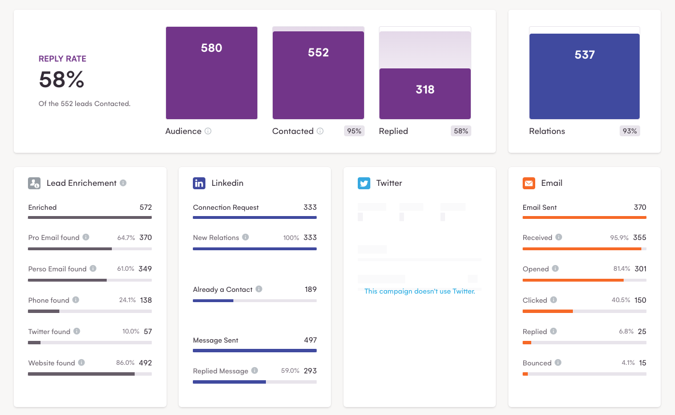675x415 pixels.
Task: Click the info icon next to Website found
Action: pyautogui.click(x=82, y=363)
